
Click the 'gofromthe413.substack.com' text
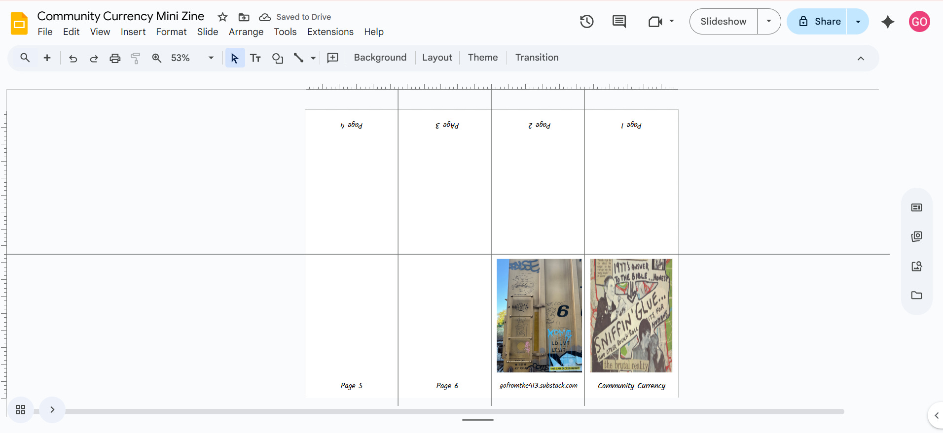[538, 385]
